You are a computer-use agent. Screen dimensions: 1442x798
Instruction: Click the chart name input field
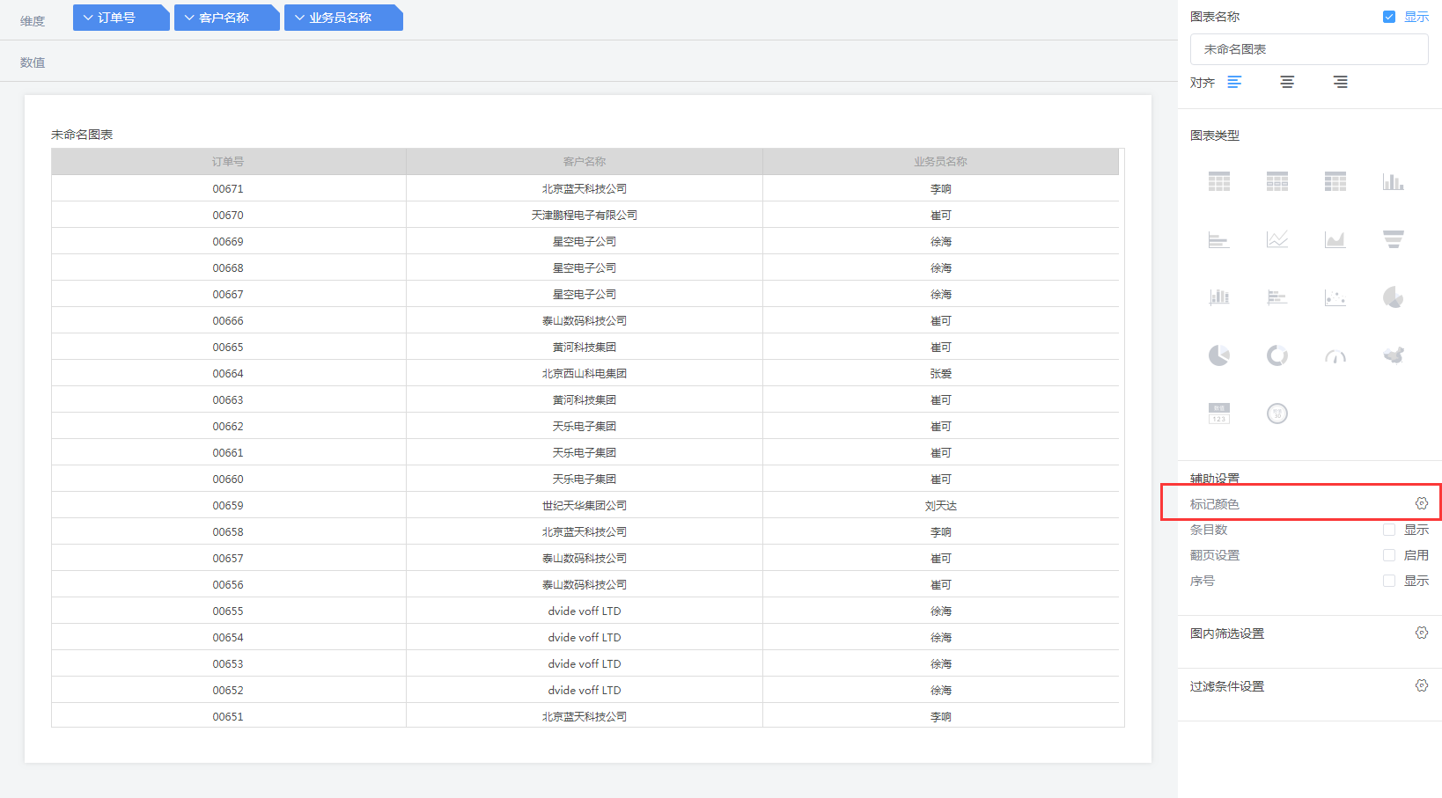pyautogui.click(x=1308, y=49)
